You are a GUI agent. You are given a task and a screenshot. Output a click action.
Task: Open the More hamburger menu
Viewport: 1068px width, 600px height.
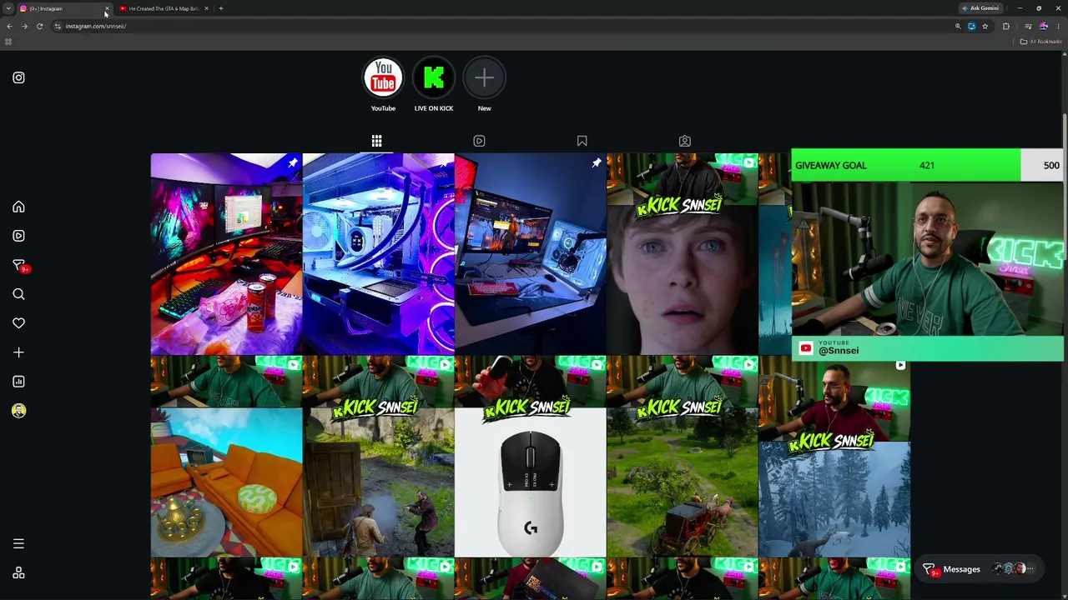click(18, 544)
